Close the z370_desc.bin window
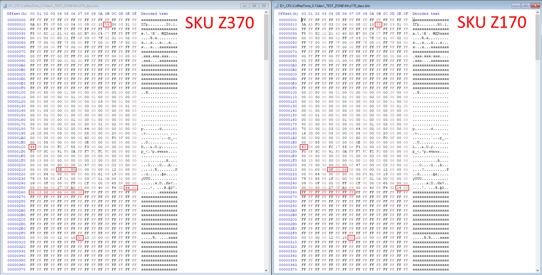The image size is (542, 275). point(264,6)
